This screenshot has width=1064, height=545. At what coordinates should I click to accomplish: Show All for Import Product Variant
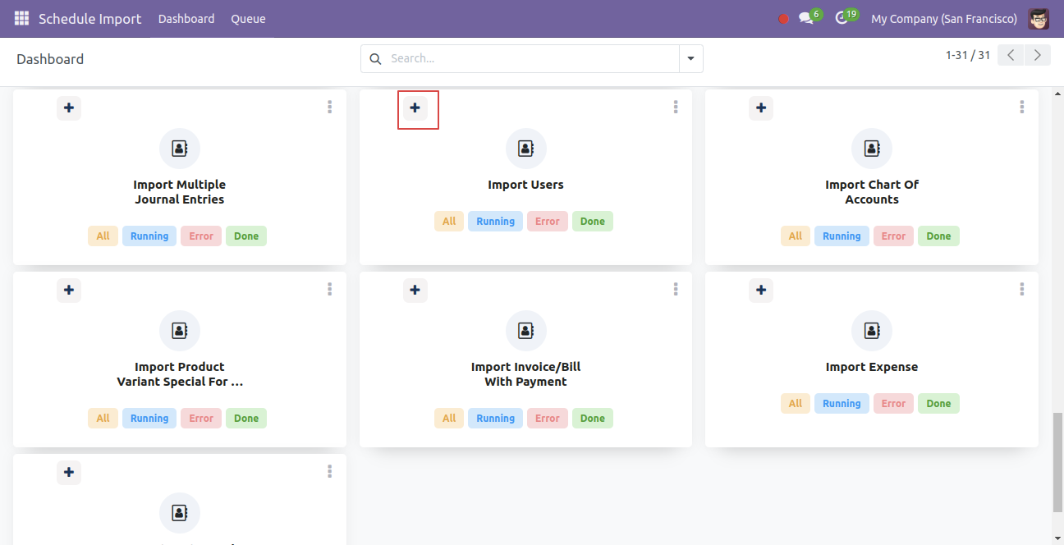click(103, 419)
